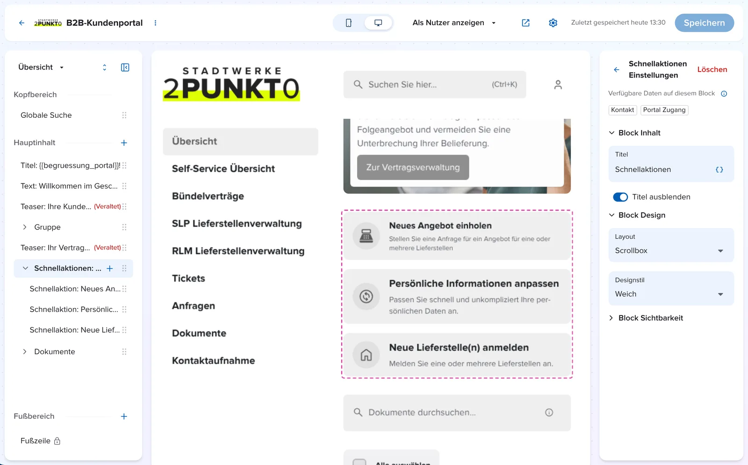The image size is (748, 465).
Task: Switch to mobile preview mode
Action: [348, 23]
